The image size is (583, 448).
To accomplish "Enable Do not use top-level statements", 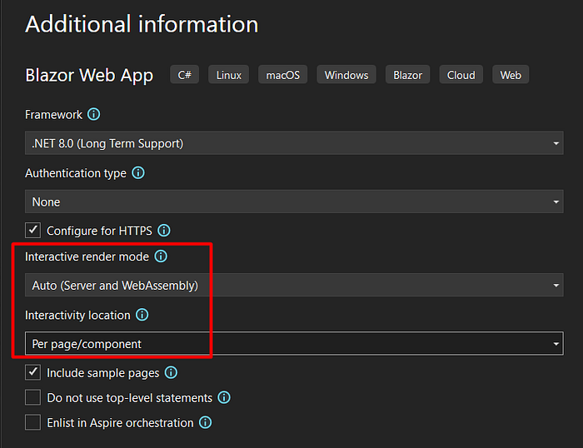I will point(33,397).
